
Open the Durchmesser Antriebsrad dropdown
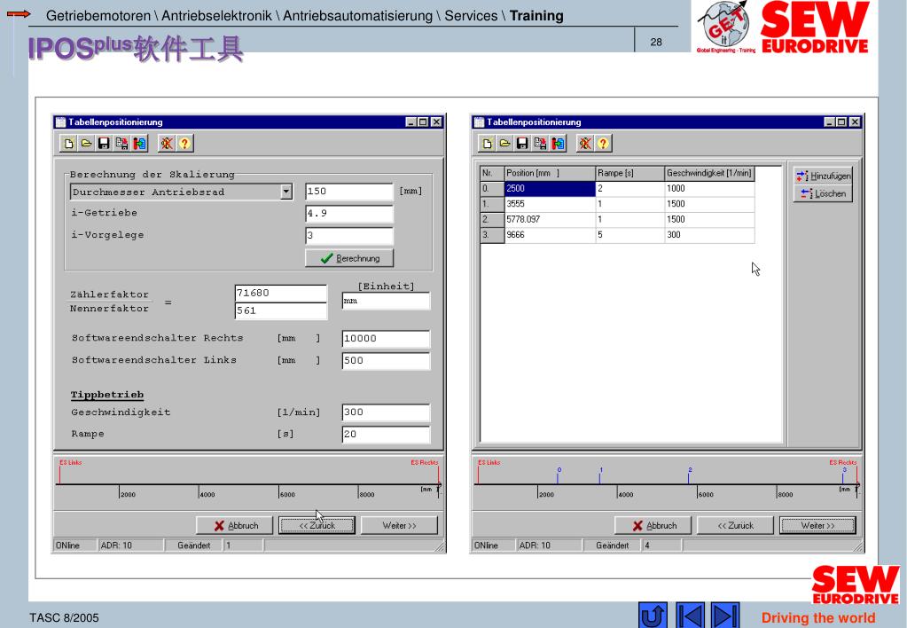285,192
